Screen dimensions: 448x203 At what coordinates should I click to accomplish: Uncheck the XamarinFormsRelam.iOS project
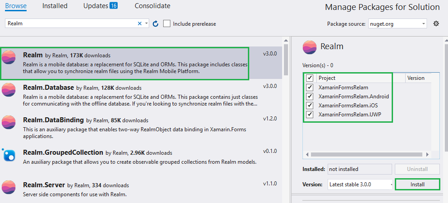coord(310,106)
